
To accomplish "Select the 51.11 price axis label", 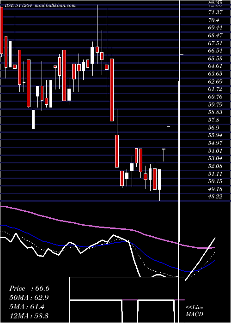I will (x=215, y=173).
